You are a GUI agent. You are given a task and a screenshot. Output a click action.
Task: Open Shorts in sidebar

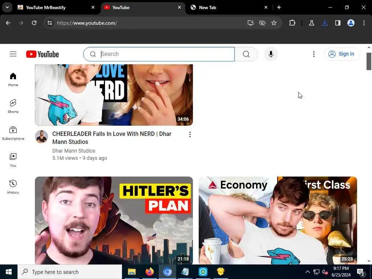pos(13,106)
